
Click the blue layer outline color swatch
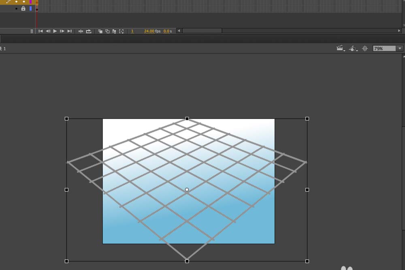point(30,9)
